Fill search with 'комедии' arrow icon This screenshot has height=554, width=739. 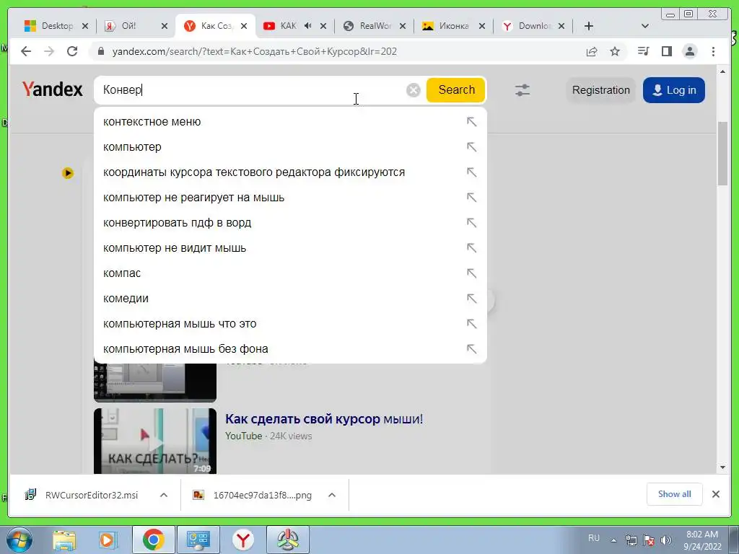coord(471,298)
